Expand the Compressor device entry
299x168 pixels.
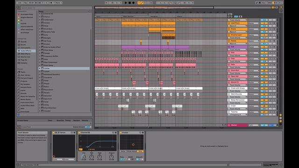(40, 20)
